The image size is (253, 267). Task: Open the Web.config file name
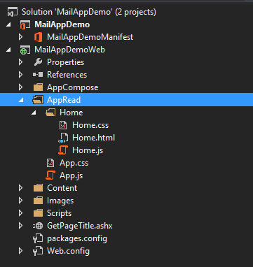point(69,251)
